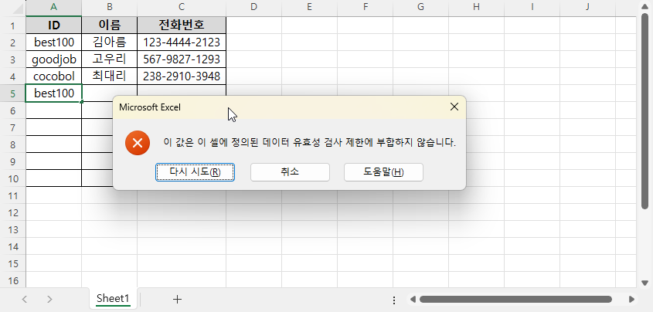Go to previous sheet with left arrow
Viewport: 653px width, 312px height.
25,299
